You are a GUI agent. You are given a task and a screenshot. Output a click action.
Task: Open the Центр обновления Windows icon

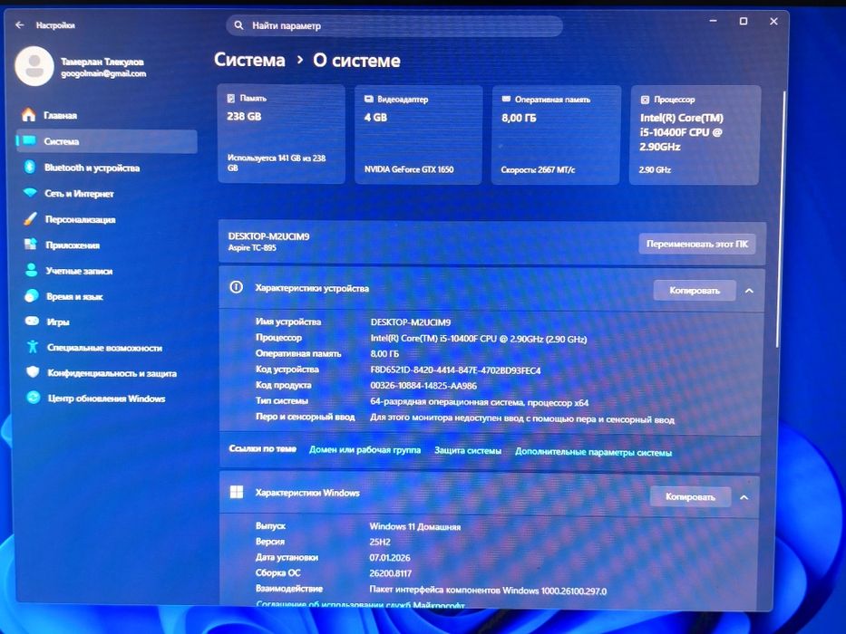click(x=34, y=398)
